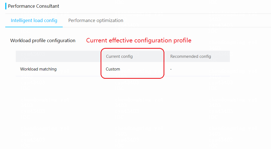Image resolution: width=271 pixels, height=149 pixels.
Task: Click the divider between Current and Recommended headers
Action: tap(165, 56)
